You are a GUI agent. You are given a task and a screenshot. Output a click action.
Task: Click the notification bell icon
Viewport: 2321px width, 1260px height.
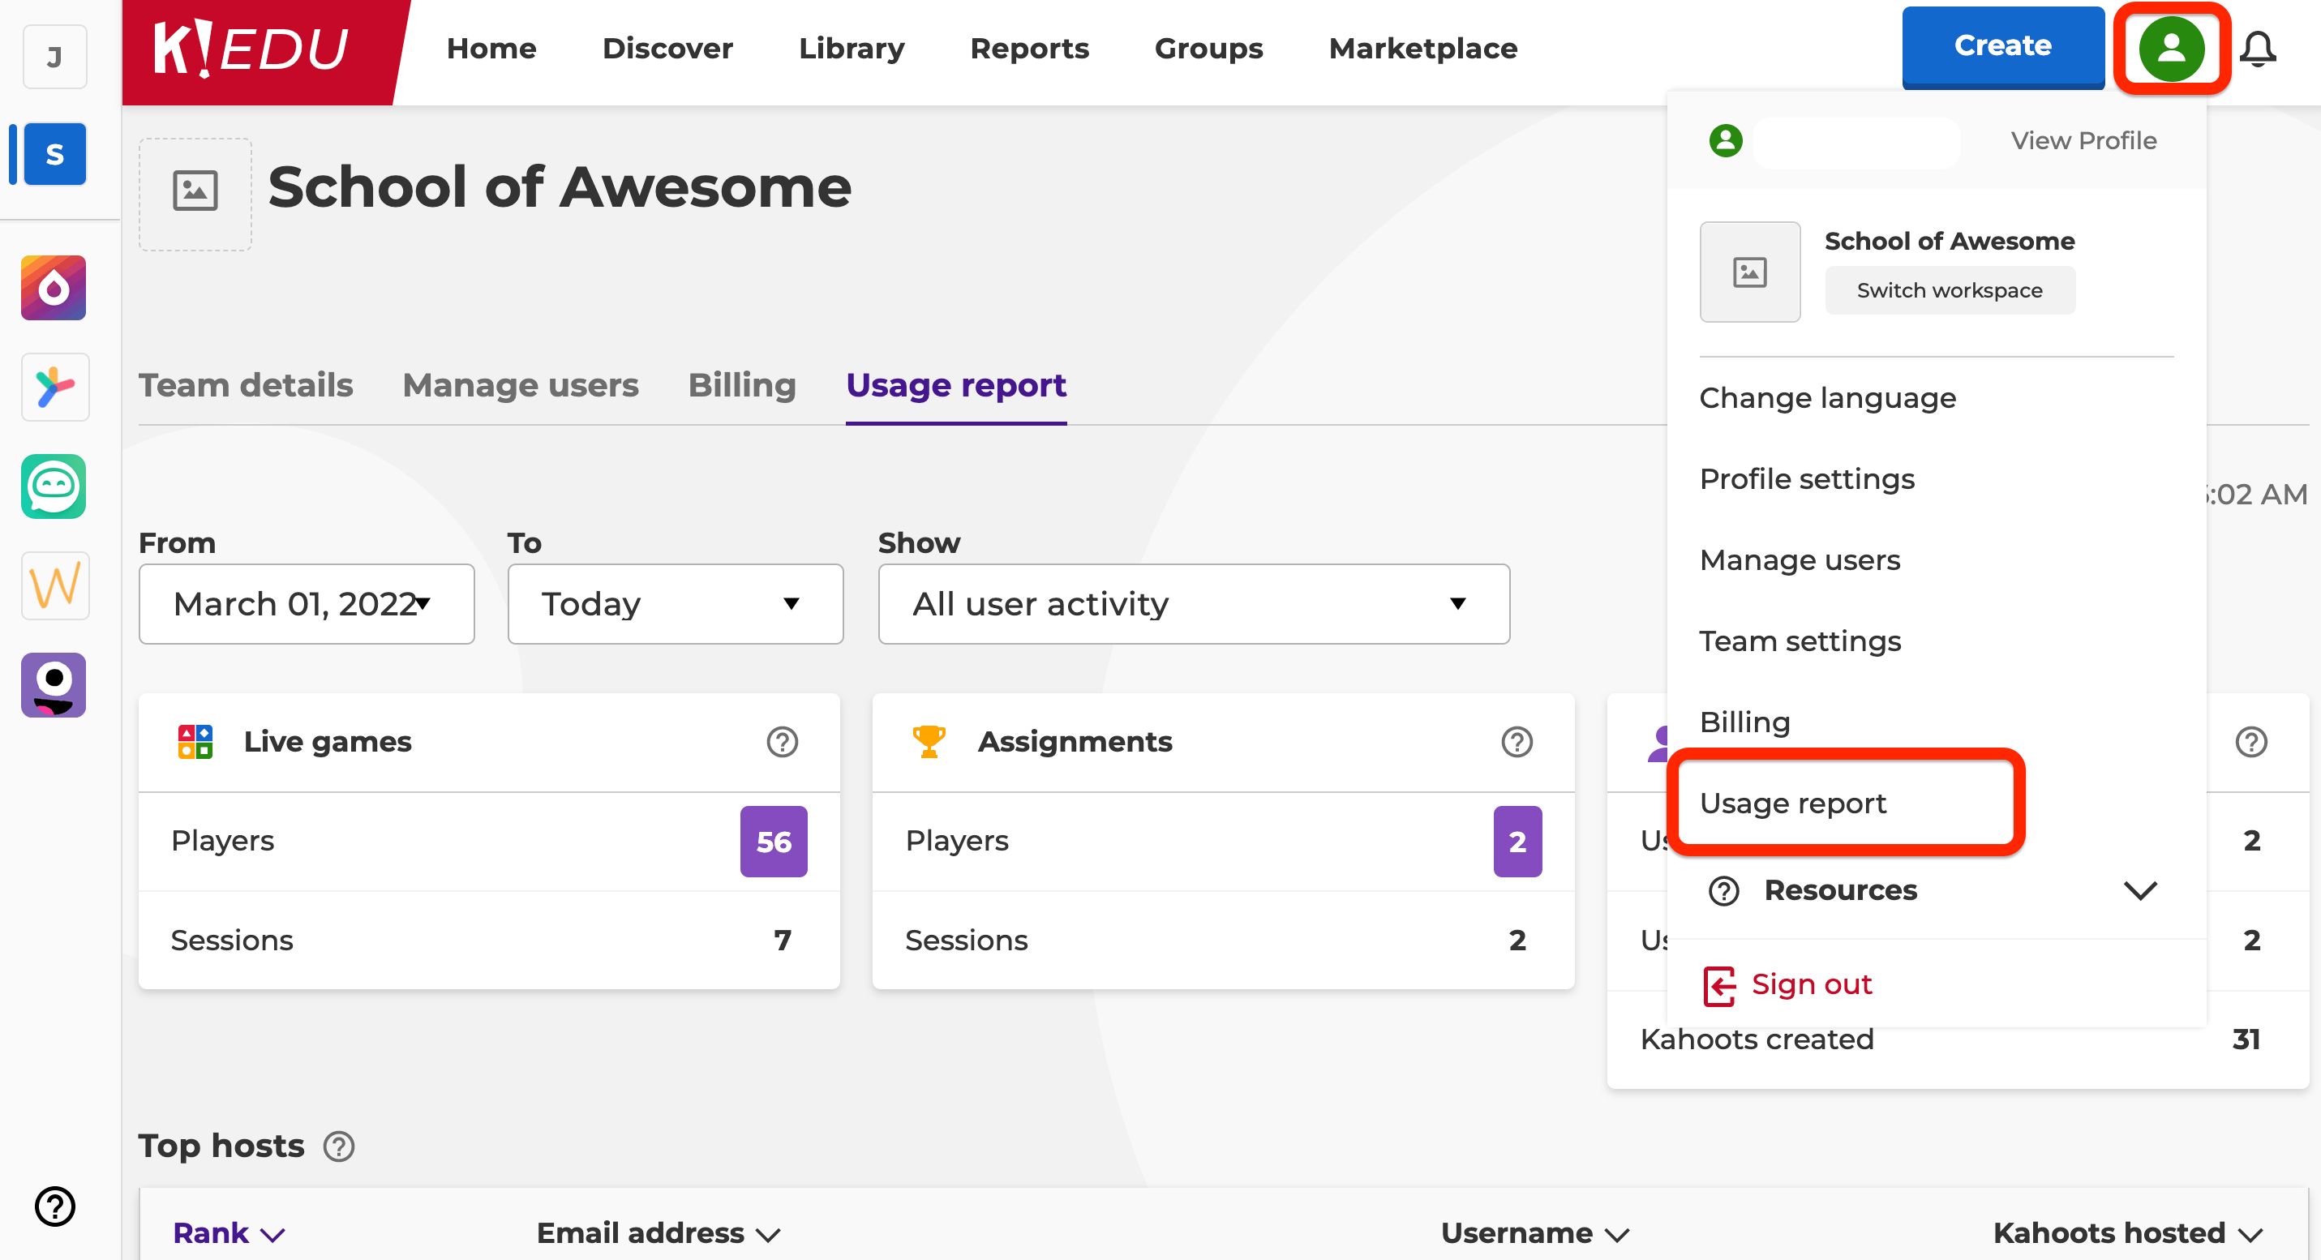point(2257,49)
